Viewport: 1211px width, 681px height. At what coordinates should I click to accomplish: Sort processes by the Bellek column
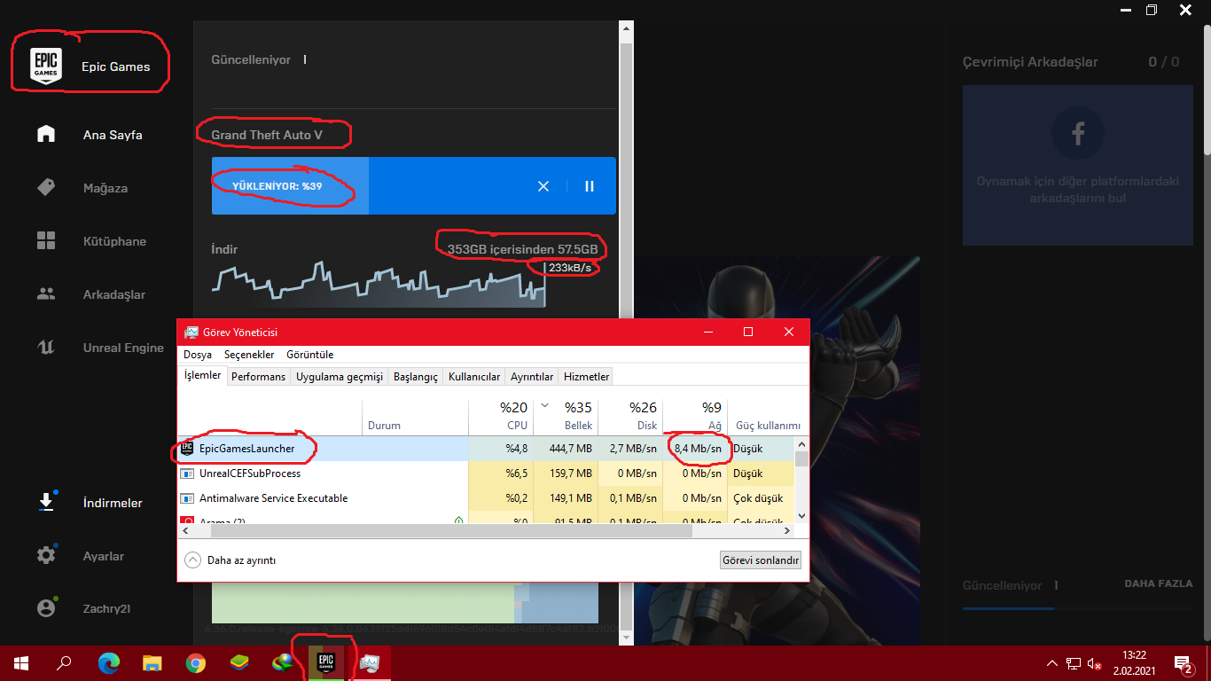click(x=566, y=416)
